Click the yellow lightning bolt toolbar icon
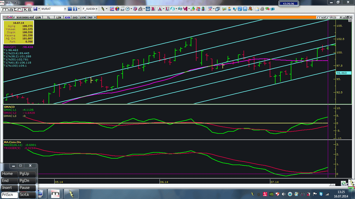This screenshot has width=355, height=199. [x=103, y=9]
